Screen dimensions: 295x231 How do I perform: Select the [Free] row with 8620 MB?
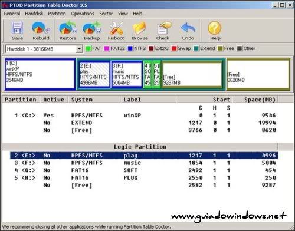click(x=144, y=130)
